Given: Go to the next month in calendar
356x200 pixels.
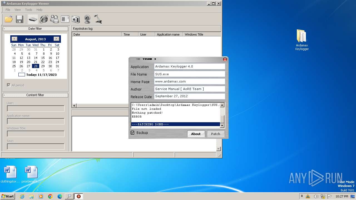Looking at the screenshot, I should tap(56, 39).
